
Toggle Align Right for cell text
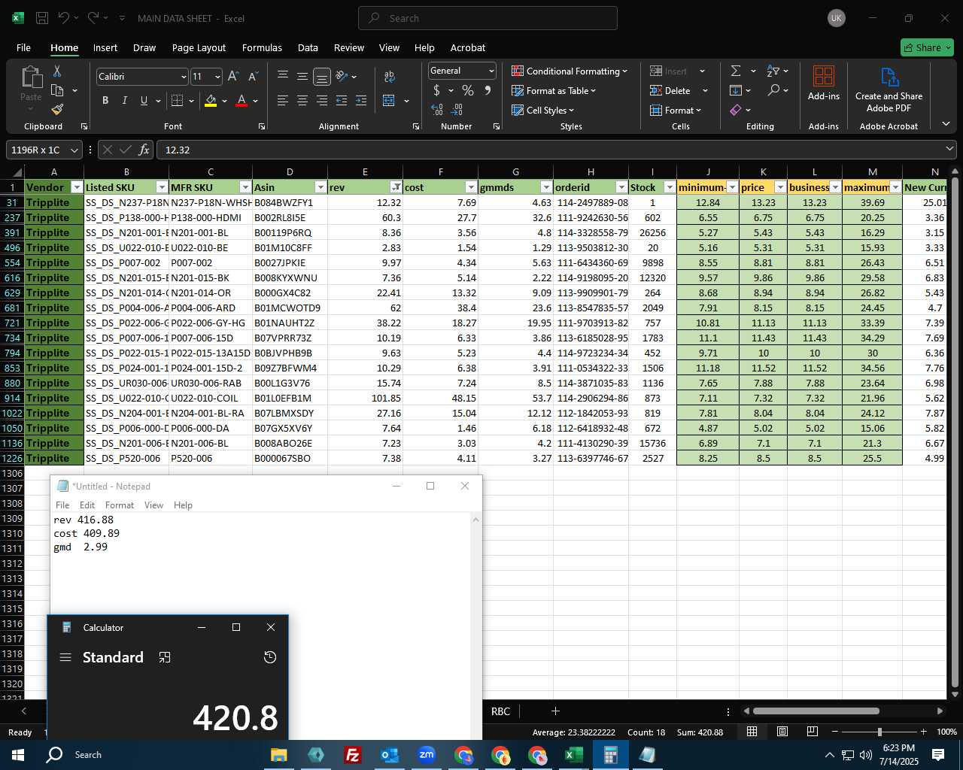tap(322, 100)
